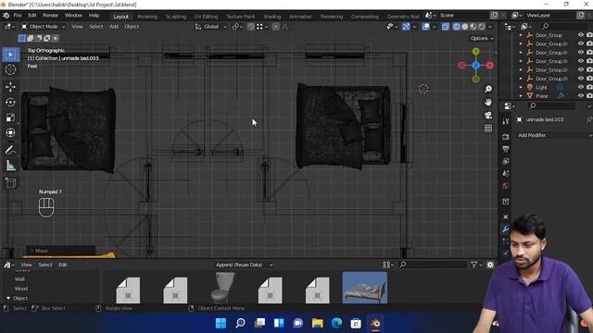
Task: Switch orthographic/perspective with grid icon
Action: tap(488, 129)
